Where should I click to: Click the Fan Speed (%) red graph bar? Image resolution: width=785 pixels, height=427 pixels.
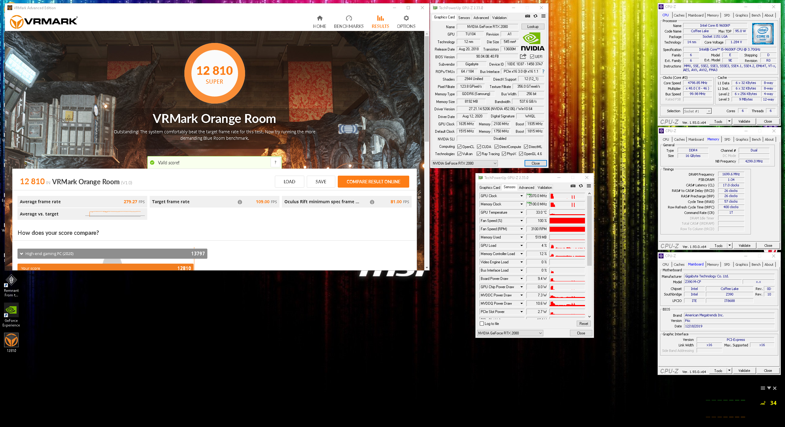click(x=567, y=221)
